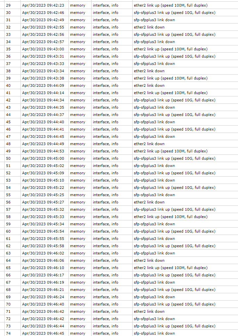238x336 pixels.
Task: Click timestamp Apr/30/2023 09:43:00
Action: coord(43,49)
